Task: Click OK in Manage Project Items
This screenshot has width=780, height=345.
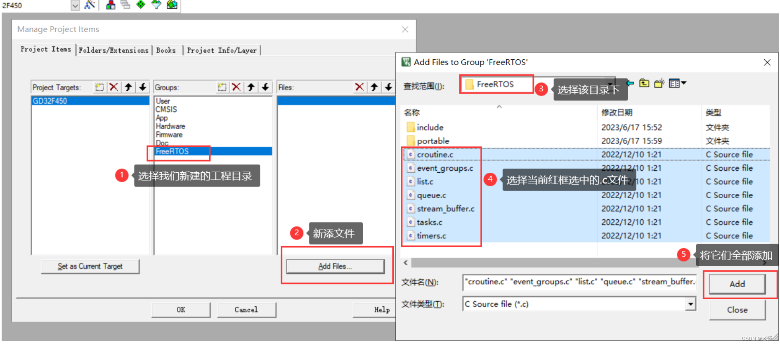Action: 181,310
